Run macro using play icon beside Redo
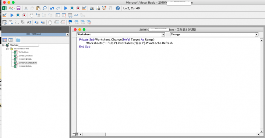Screen dimensions: 265x138 [66, 8]
